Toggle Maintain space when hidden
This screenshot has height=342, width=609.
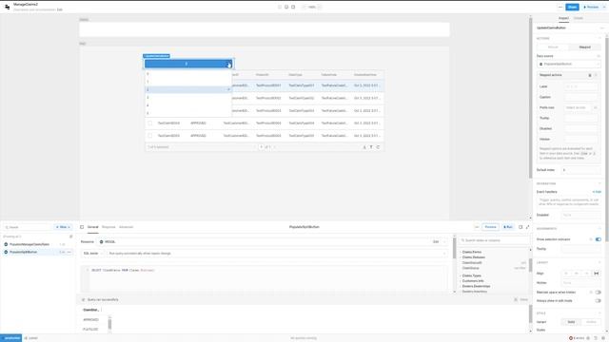tap(599, 293)
